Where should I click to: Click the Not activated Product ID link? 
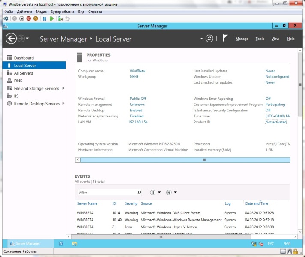(x=276, y=122)
